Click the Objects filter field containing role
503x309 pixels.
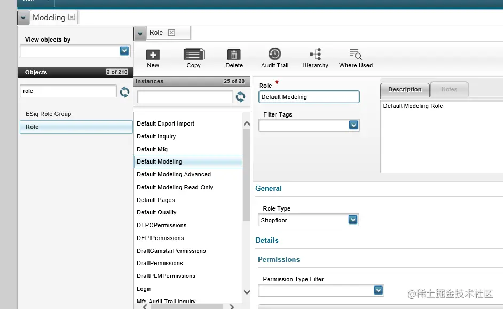68,91
